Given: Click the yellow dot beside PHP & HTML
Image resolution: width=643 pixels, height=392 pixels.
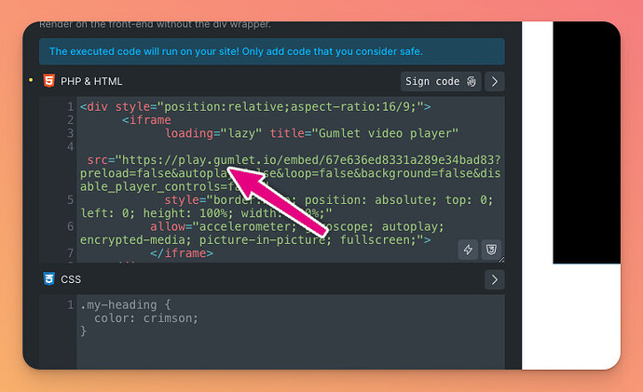Looking at the screenshot, I should click(31, 80).
